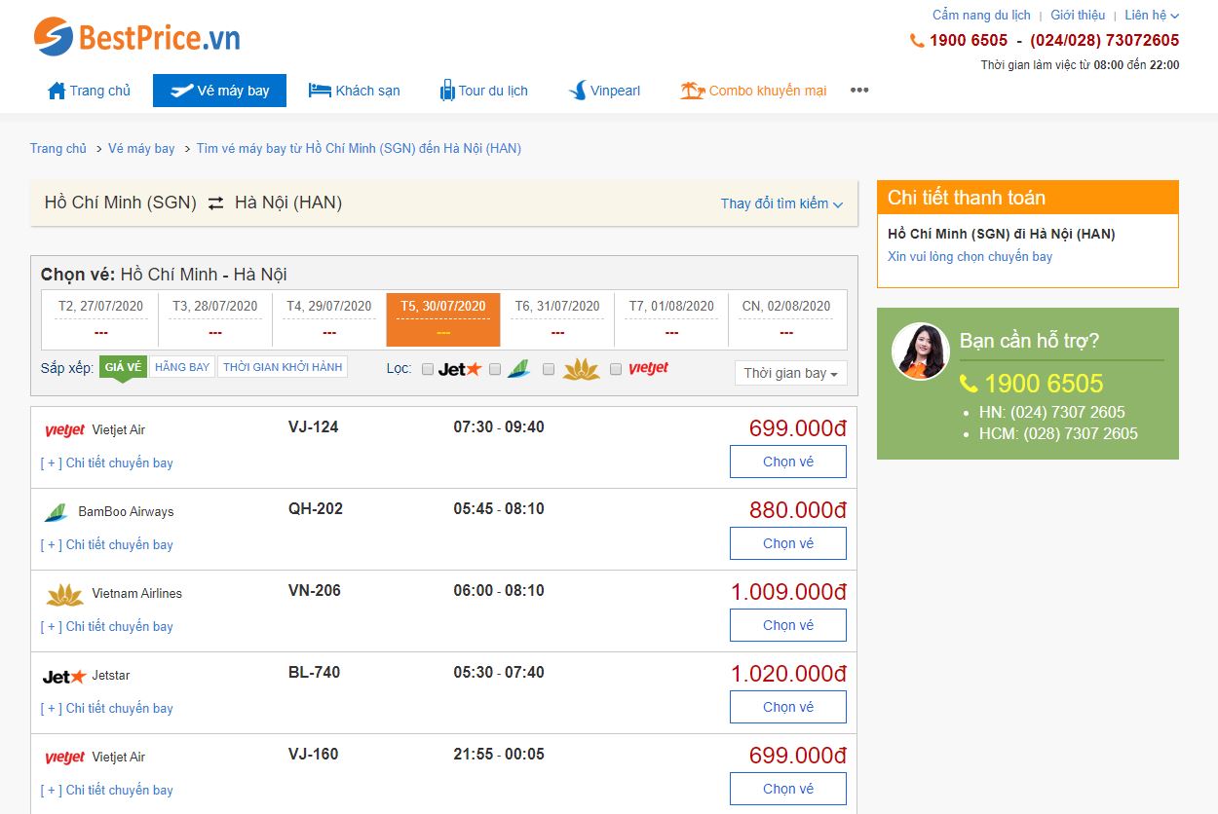Select date tab T4, 29/07/2020
This screenshot has height=814, width=1218.
click(x=329, y=318)
